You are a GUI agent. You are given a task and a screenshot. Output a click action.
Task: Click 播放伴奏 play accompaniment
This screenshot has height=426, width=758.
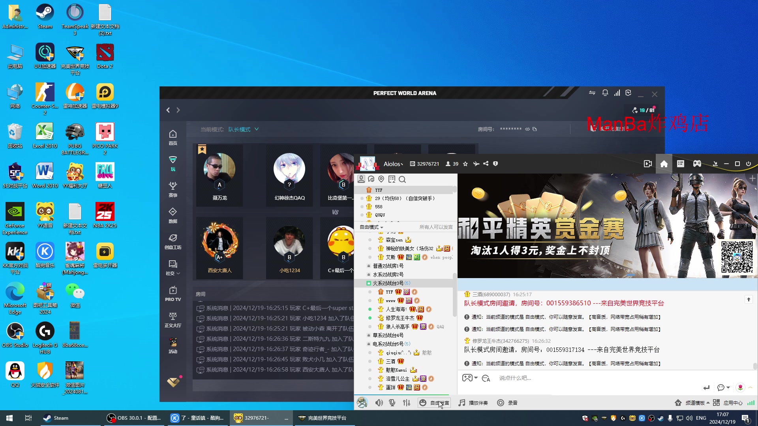(x=473, y=403)
